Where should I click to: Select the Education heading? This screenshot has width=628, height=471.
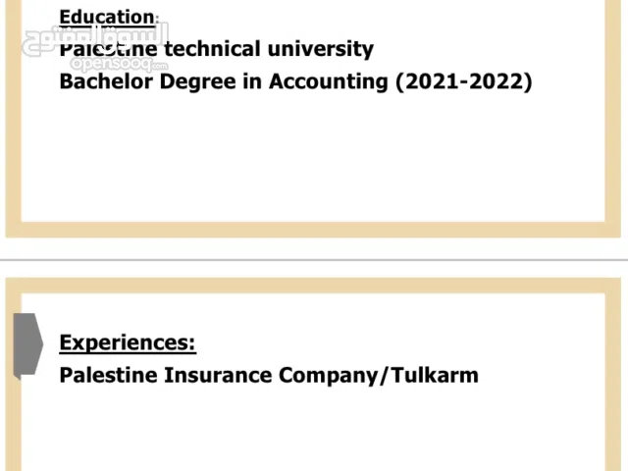click(107, 17)
